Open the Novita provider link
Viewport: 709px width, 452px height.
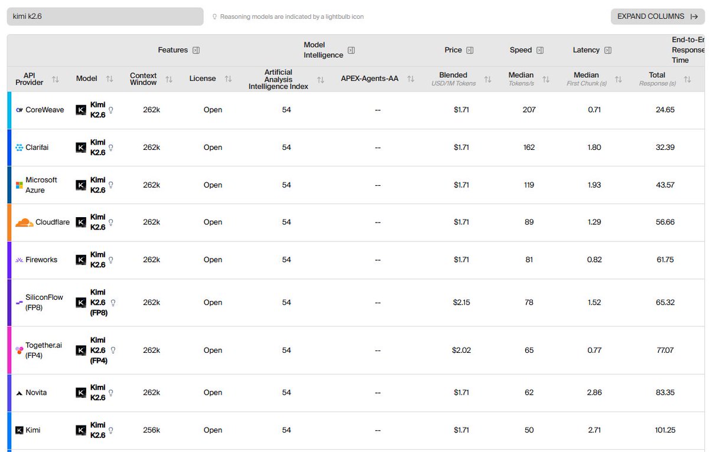pyautogui.click(x=36, y=393)
